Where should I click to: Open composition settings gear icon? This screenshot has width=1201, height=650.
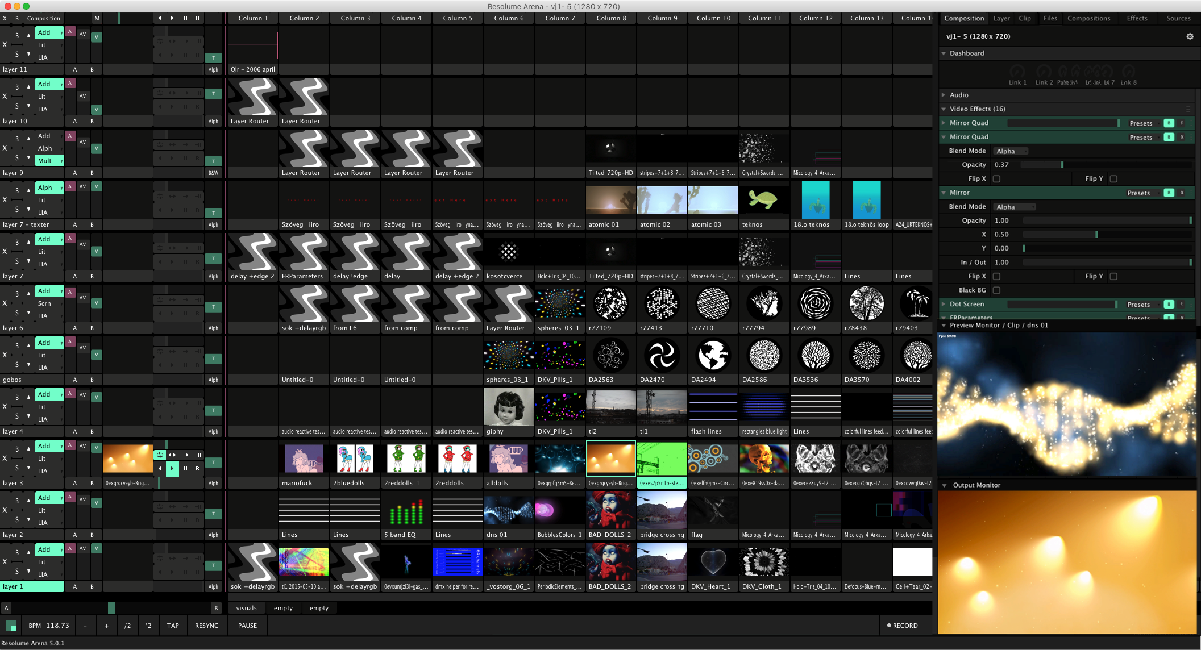[x=1190, y=36]
